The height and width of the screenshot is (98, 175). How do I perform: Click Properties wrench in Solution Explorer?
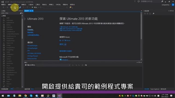click(x=154, y=14)
